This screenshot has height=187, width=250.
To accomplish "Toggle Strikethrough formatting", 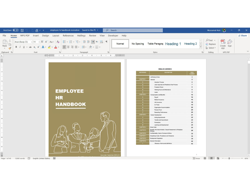I will (x=30, y=47).
